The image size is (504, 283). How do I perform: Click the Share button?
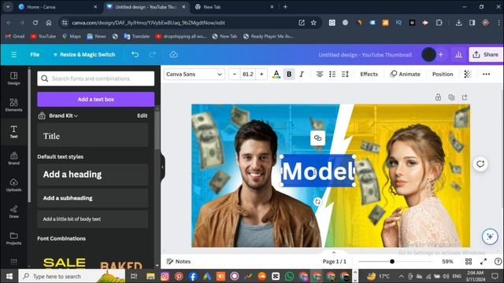pos(486,54)
